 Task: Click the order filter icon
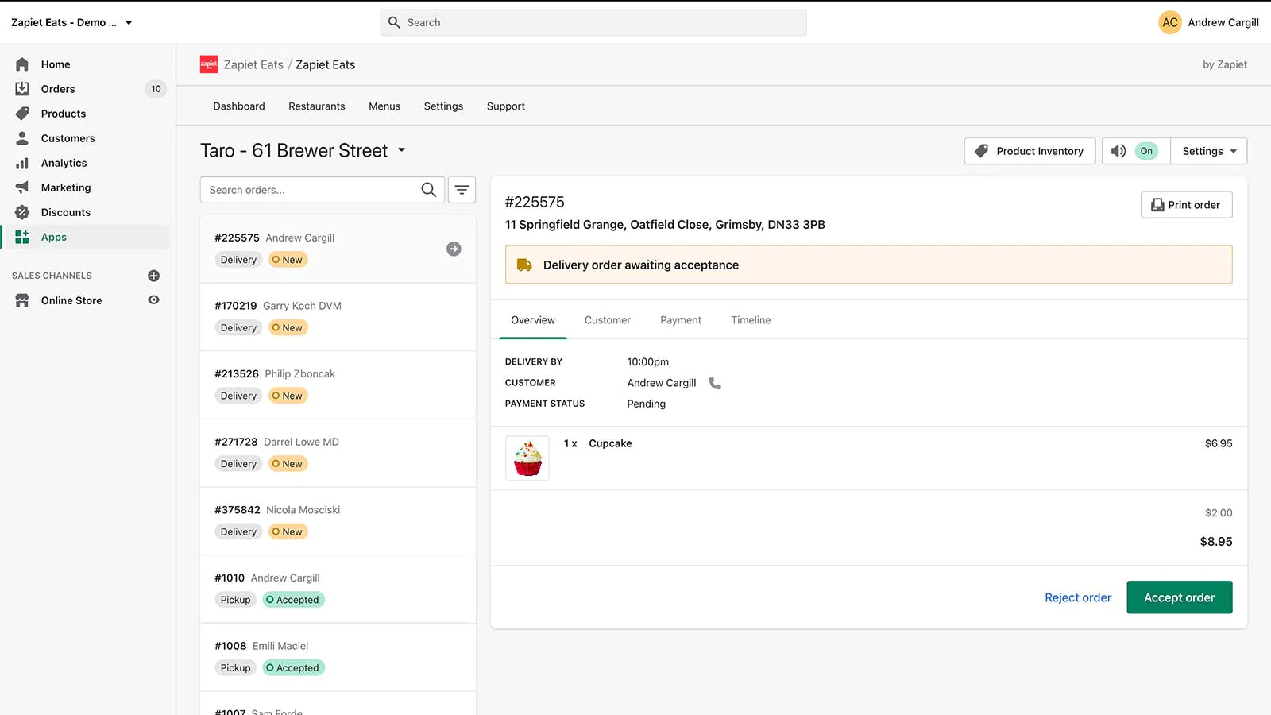[462, 190]
